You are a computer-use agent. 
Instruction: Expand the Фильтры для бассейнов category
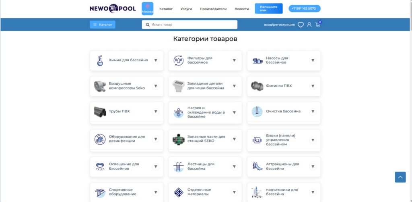234,60
